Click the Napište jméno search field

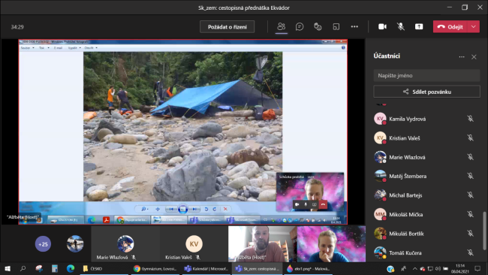click(x=426, y=76)
